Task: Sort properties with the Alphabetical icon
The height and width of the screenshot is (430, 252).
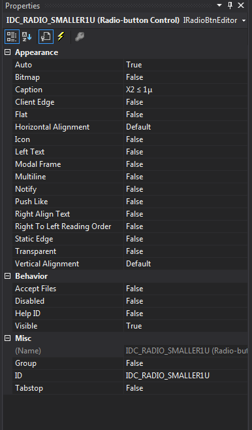Action: click(x=27, y=37)
